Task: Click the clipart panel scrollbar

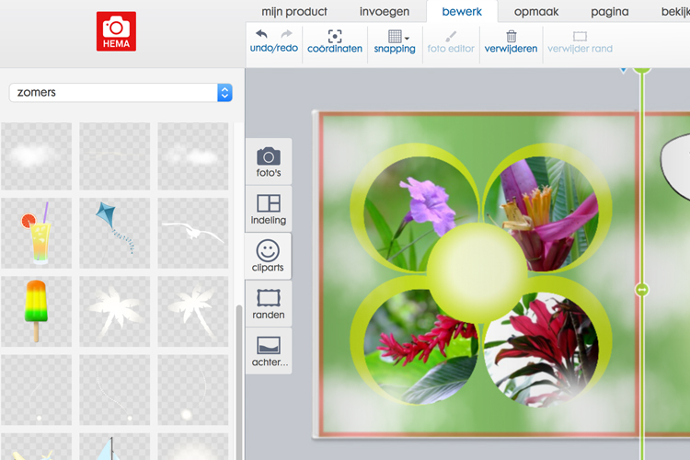Action: pyautogui.click(x=239, y=382)
